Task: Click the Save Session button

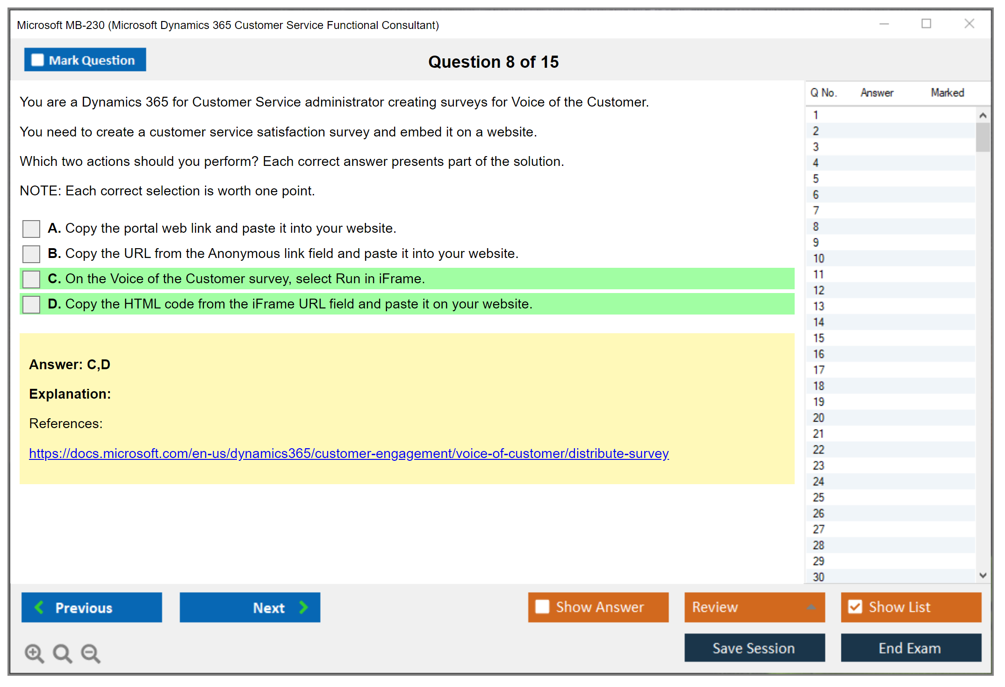Action: [x=754, y=648]
